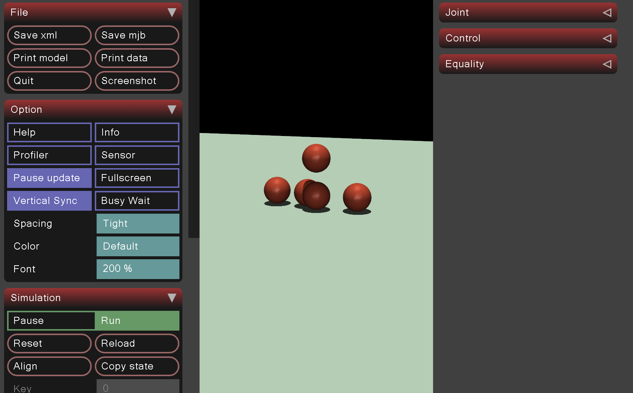
Task: Toggle the Fullscreen option
Action: [137, 178]
